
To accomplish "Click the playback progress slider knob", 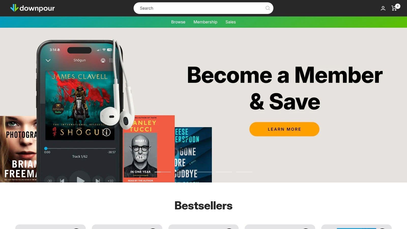I will click(46, 148).
